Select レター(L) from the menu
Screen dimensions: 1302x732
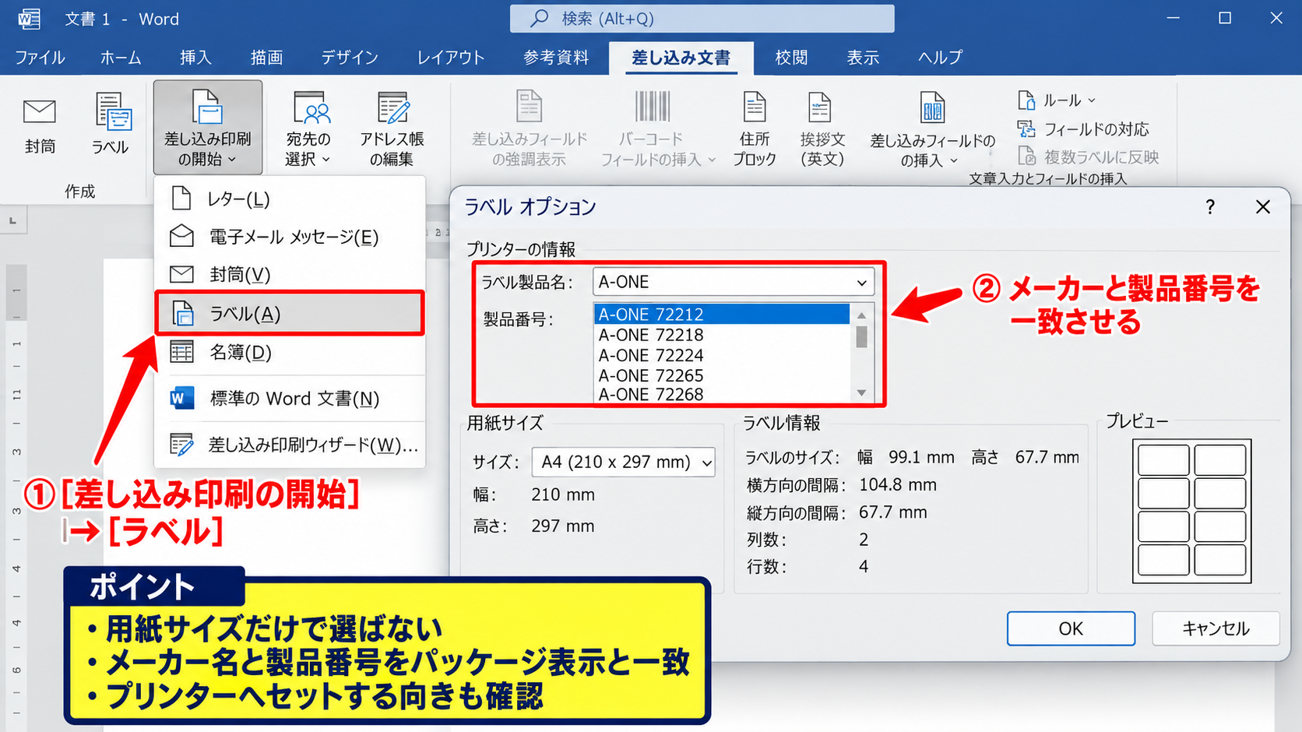[290, 199]
